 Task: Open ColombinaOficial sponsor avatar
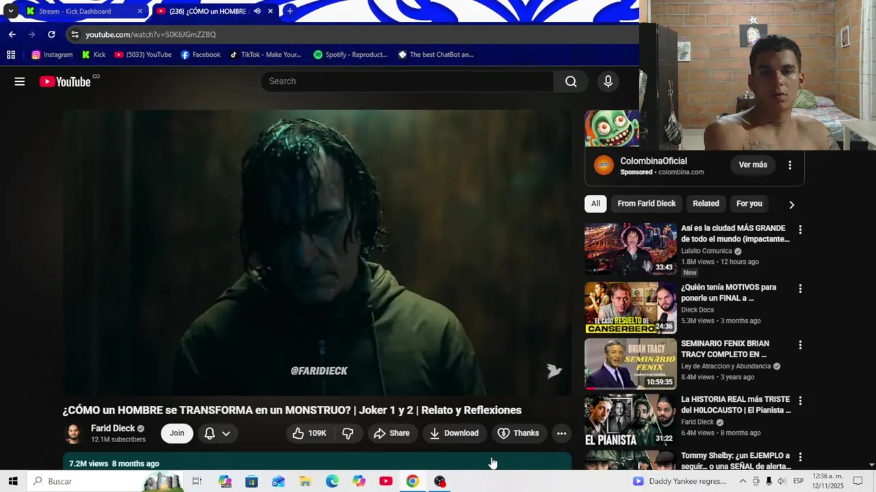coord(604,165)
